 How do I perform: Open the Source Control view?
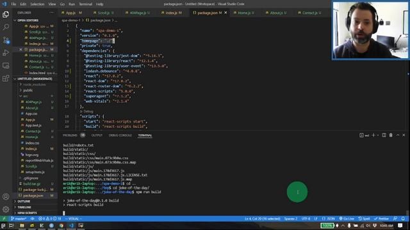pyautogui.click(x=6, y=40)
